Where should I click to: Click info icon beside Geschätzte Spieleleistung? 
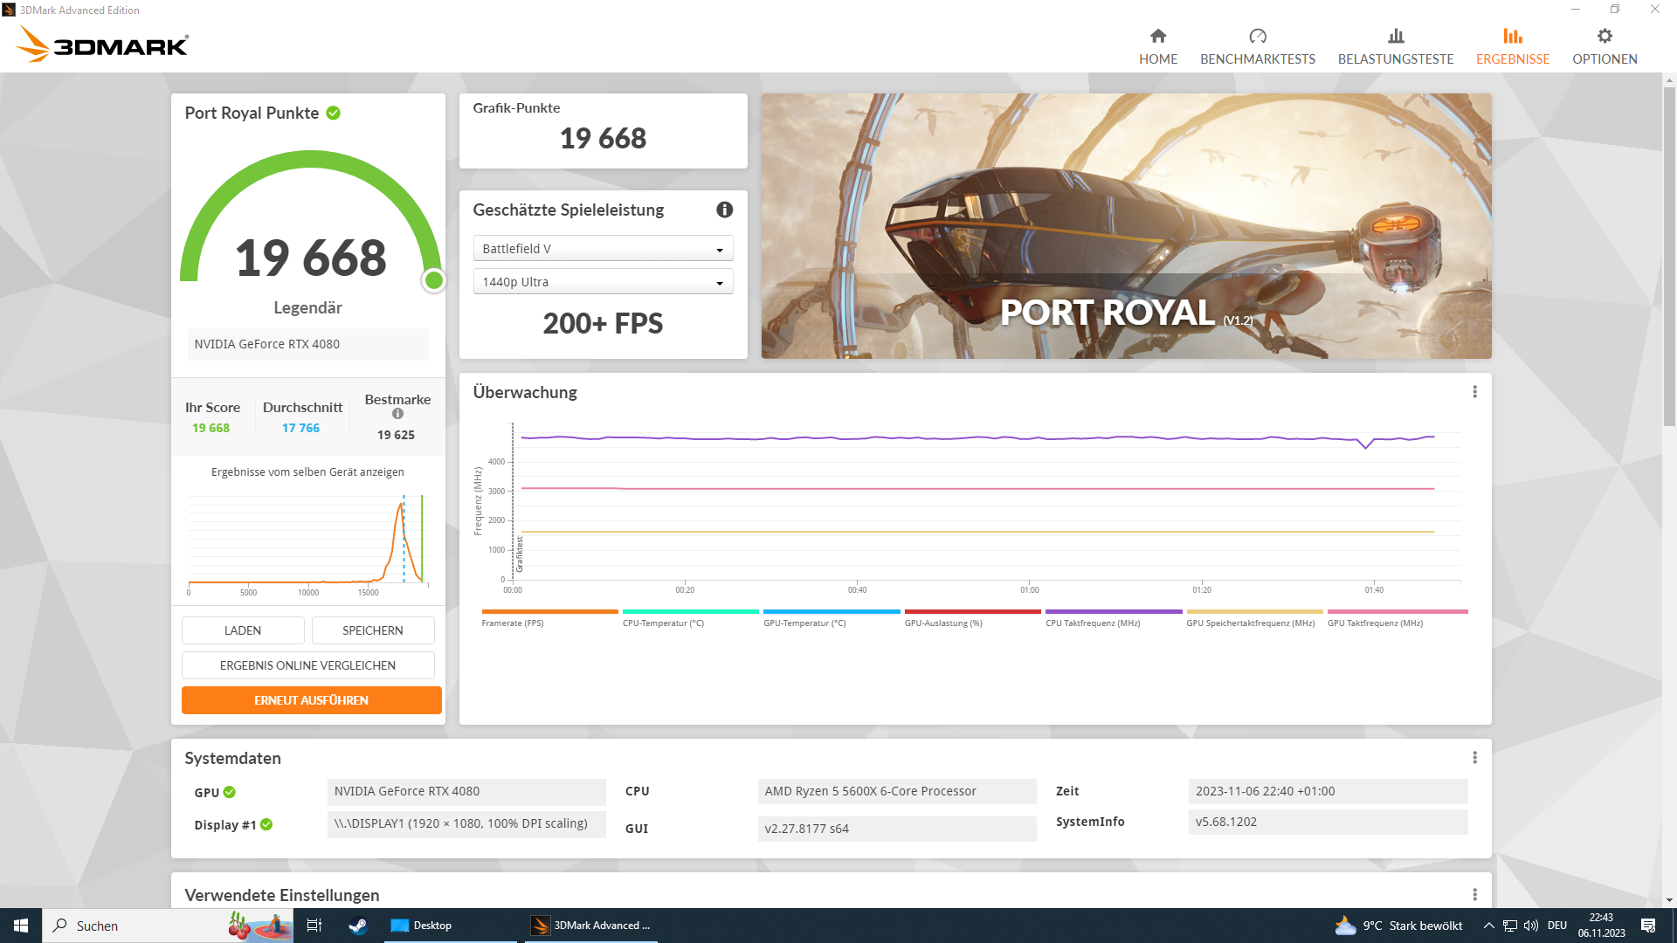point(724,210)
